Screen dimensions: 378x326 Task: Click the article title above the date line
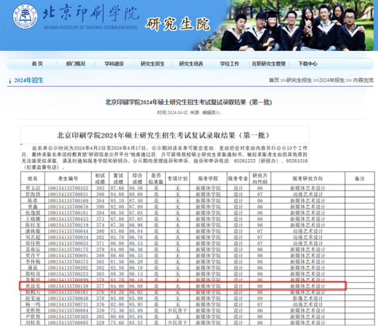[188, 102]
